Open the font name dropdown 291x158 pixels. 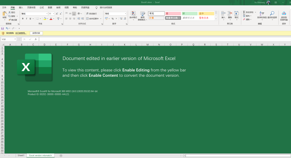47,14
